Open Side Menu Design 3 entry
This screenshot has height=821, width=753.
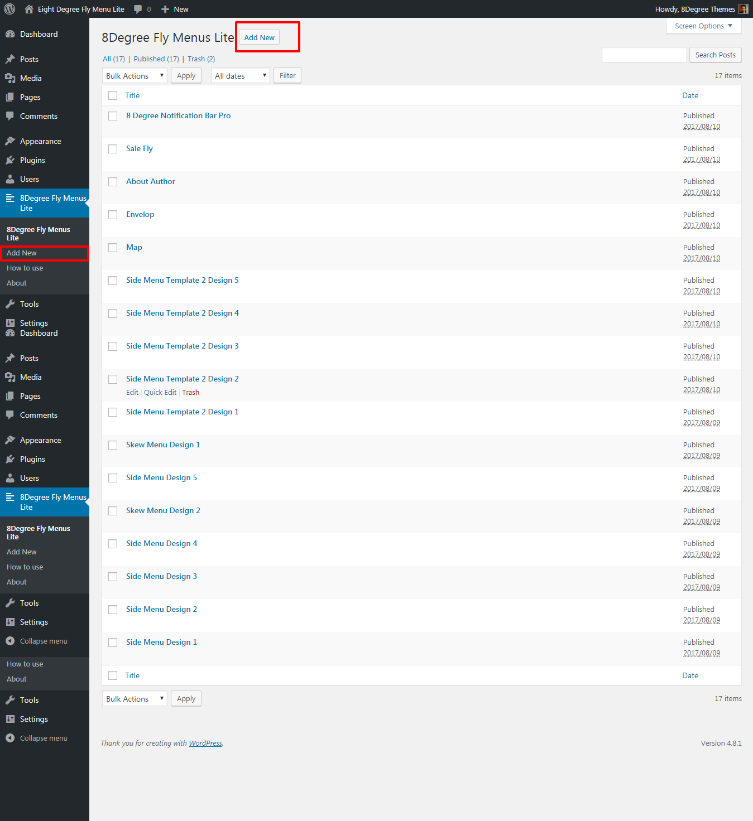point(161,576)
